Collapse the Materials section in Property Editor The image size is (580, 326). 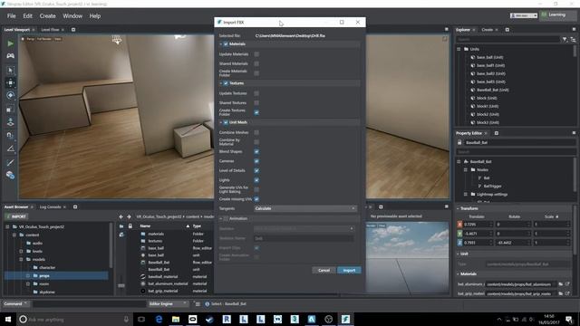point(458,273)
